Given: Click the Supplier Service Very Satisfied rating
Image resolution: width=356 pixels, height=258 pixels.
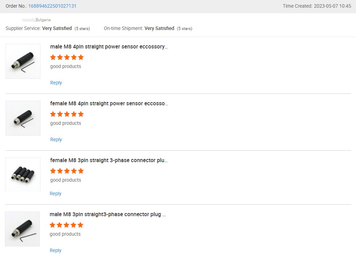Looking at the screenshot, I should tap(57, 28).
